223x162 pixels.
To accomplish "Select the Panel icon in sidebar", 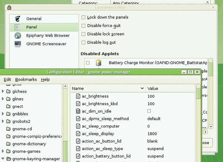I will [x=17, y=27].
